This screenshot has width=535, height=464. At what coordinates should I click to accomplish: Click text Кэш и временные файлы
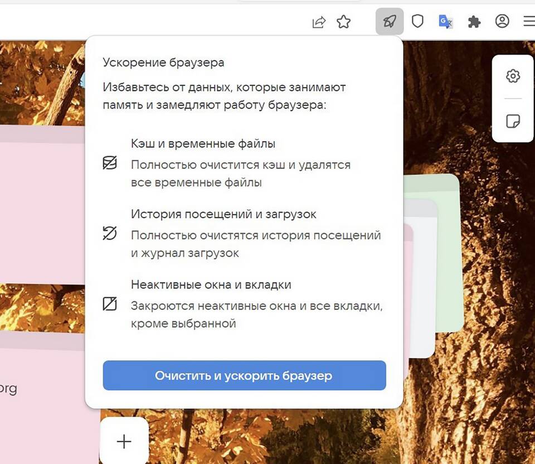pos(203,144)
